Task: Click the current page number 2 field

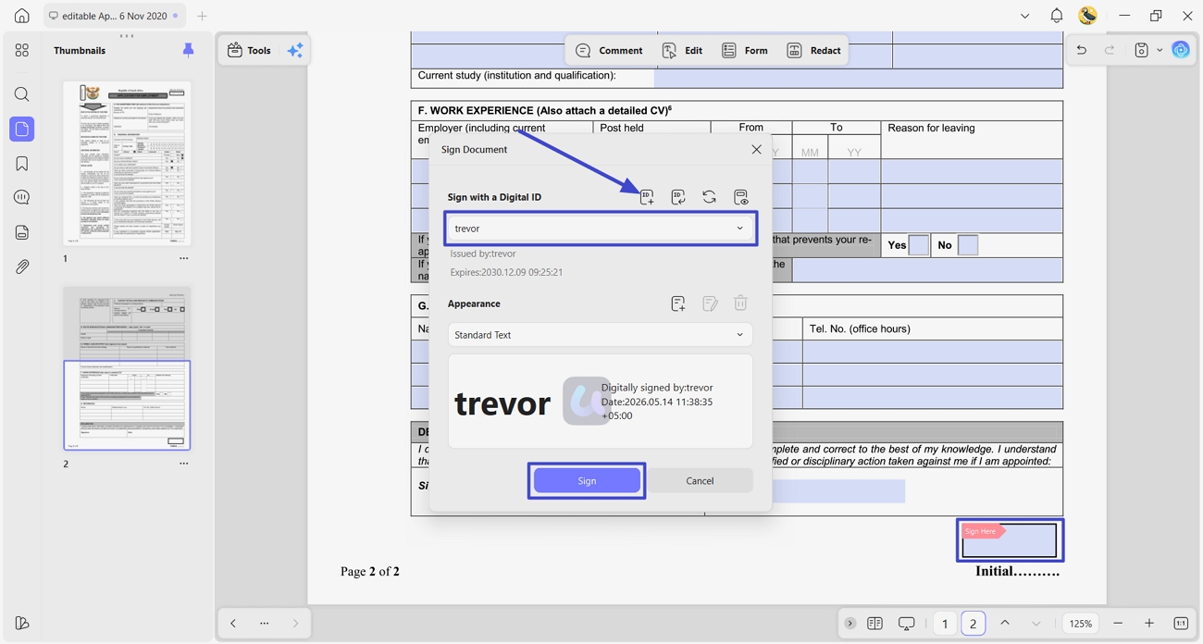Action: pos(974,624)
